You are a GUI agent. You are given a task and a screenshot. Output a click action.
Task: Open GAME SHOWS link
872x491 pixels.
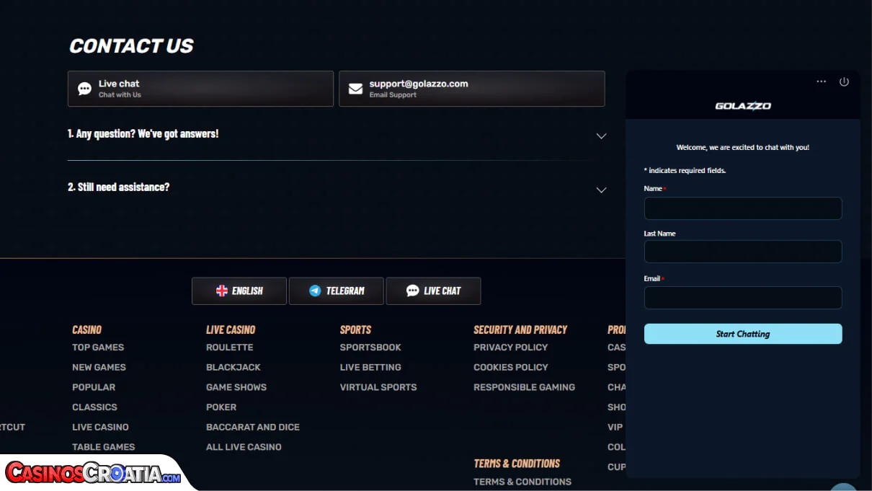coord(236,387)
